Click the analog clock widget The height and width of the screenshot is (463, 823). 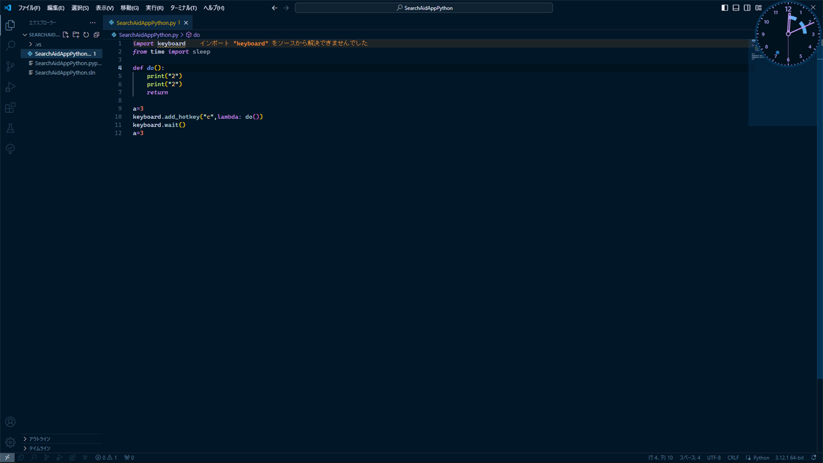coord(788,34)
